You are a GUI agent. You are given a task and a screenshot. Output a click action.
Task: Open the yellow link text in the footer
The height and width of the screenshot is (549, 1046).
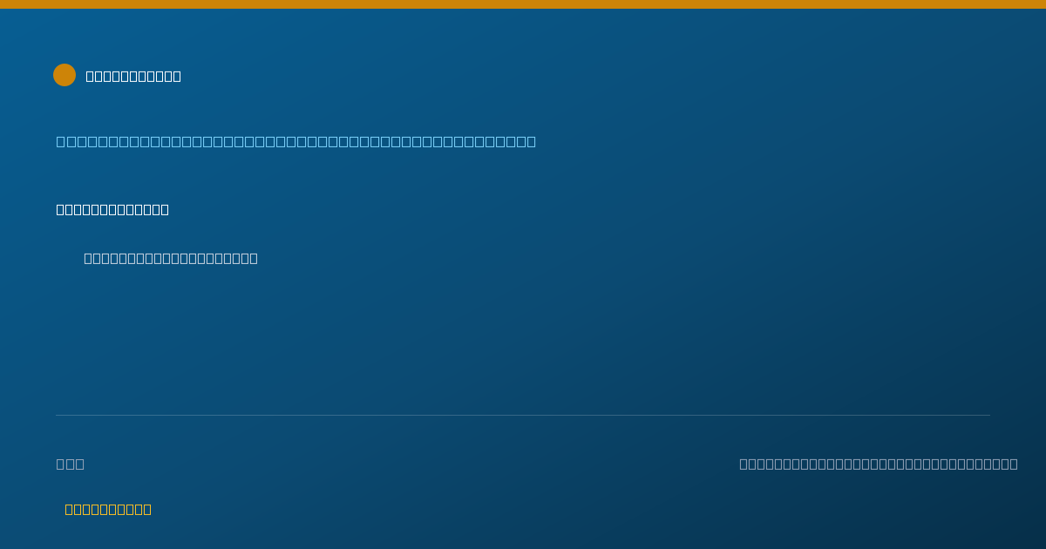click(x=108, y=509)
